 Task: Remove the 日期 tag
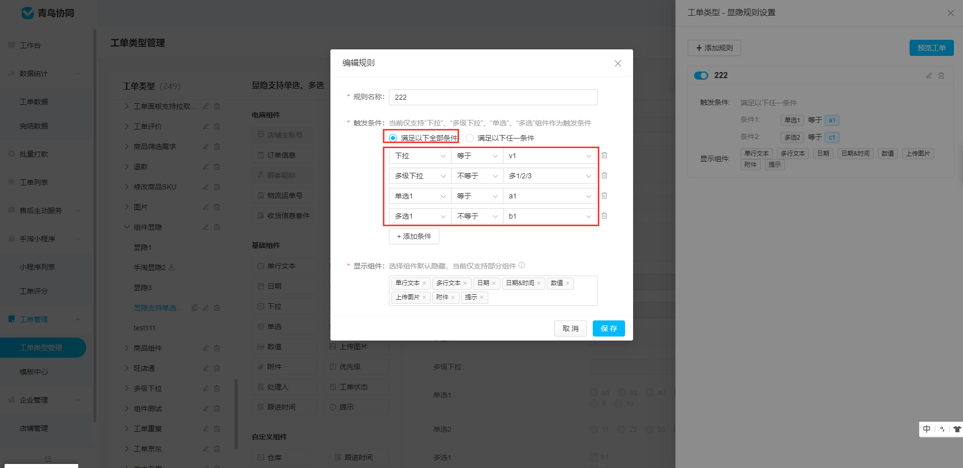(494, 283)
